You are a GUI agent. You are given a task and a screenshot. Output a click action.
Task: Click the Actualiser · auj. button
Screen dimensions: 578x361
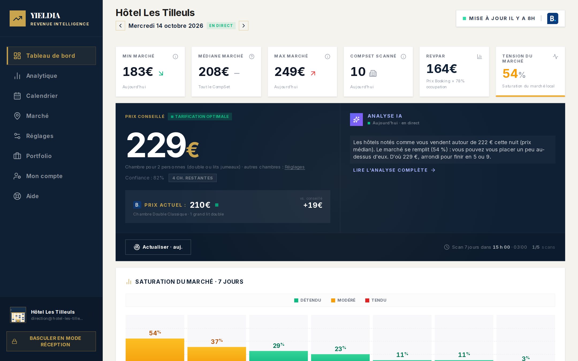pyautogui.click(x=158, y=247)
